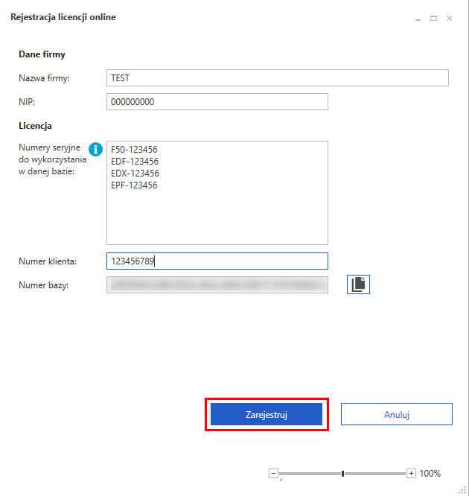
Task: Copy the database number with copy icon
Action: click(x=358, y=284)
